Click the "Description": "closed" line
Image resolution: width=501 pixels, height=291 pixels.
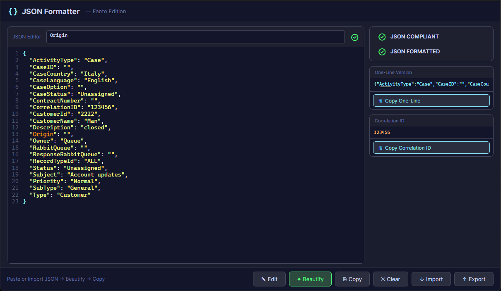point(70,127)
